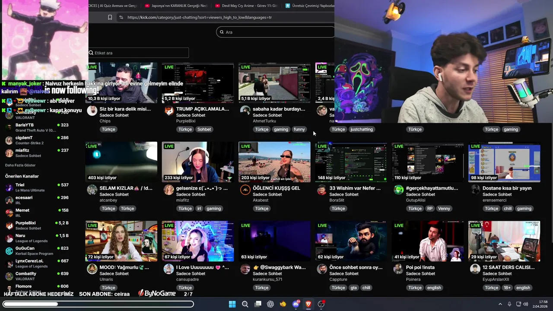
Task: Click the Etiket ara tag search field
Action: pyautogui.click(x=138, y=53)
